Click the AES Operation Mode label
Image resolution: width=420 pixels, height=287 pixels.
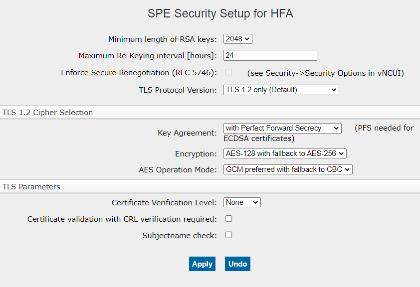click(x=178, y=170)
